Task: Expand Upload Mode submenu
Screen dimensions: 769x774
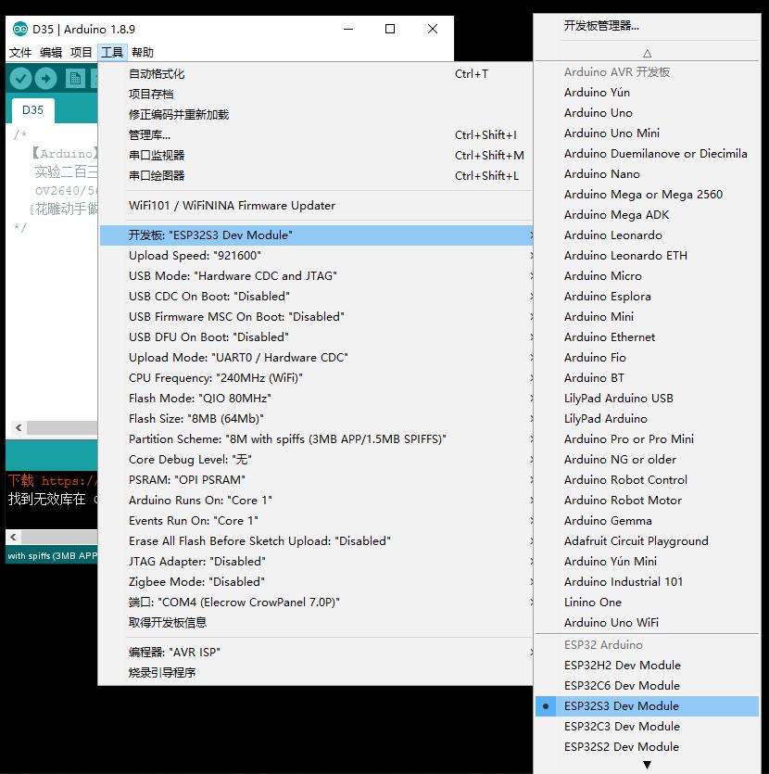Action: tap(316, 358)
